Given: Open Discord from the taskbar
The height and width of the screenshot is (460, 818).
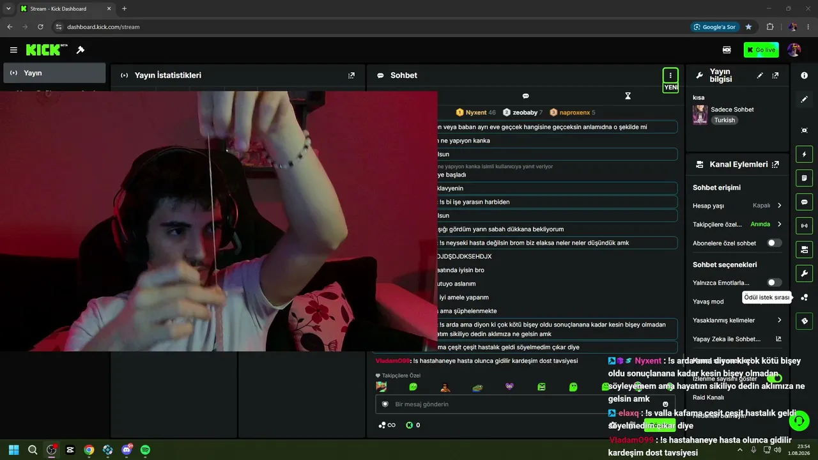Looking at the screenshot, I should [x=127, y=450].
